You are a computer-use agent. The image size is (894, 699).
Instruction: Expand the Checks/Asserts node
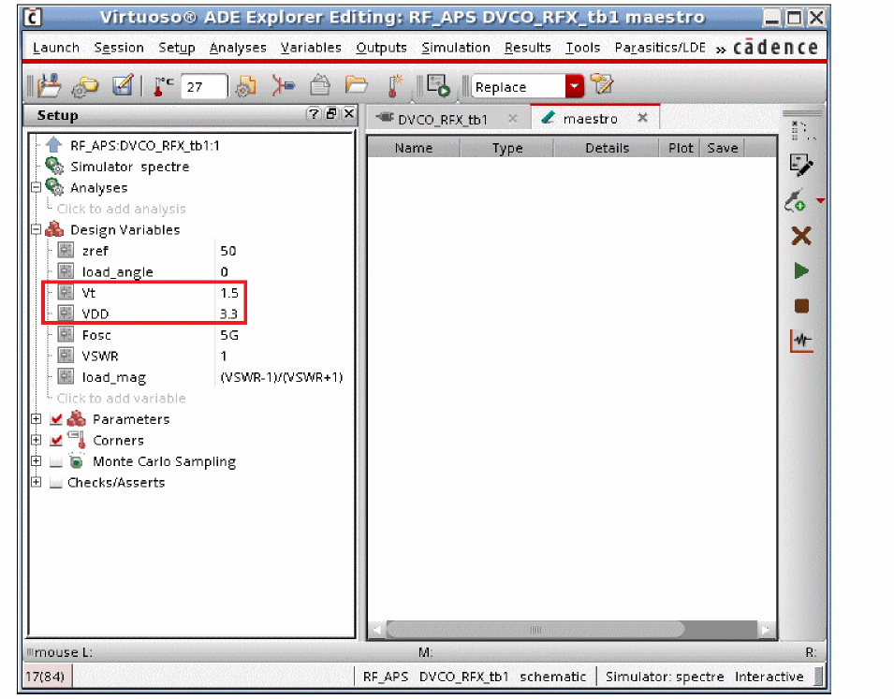coord(36,482)
